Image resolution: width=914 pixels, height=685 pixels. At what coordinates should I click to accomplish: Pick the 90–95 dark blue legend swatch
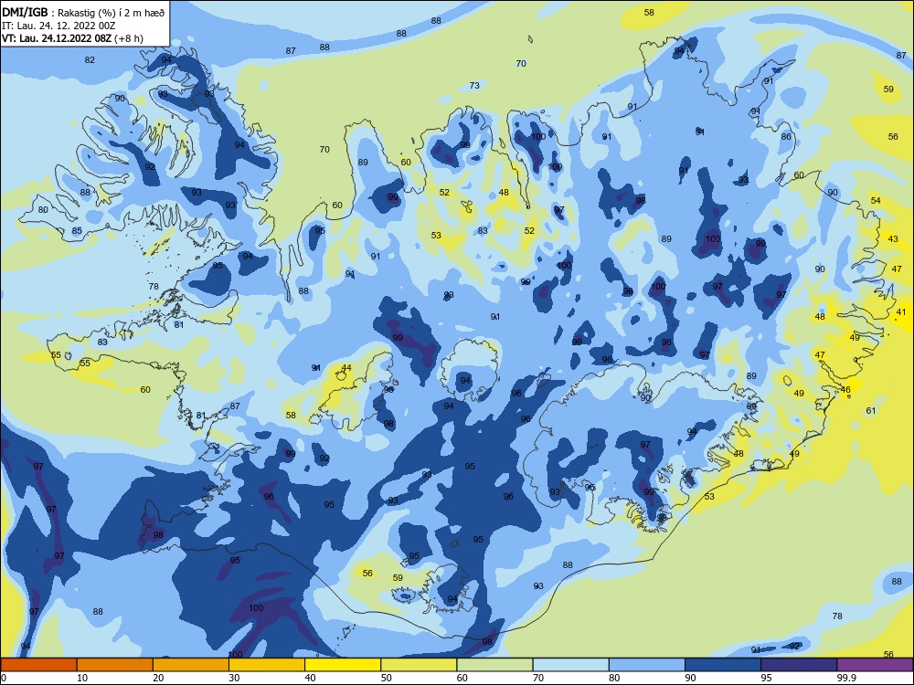723,665
